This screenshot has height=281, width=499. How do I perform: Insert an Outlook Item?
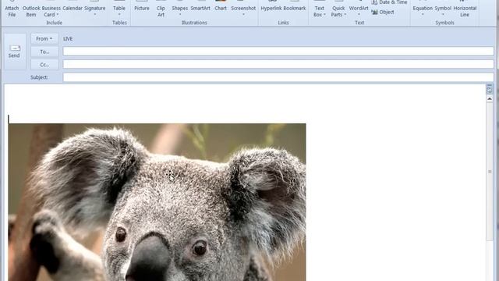coord(31,9)
